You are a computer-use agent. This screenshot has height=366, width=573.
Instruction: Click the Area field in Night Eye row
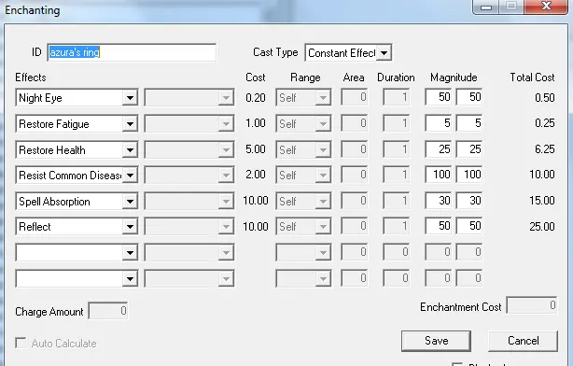pos(354,97)
